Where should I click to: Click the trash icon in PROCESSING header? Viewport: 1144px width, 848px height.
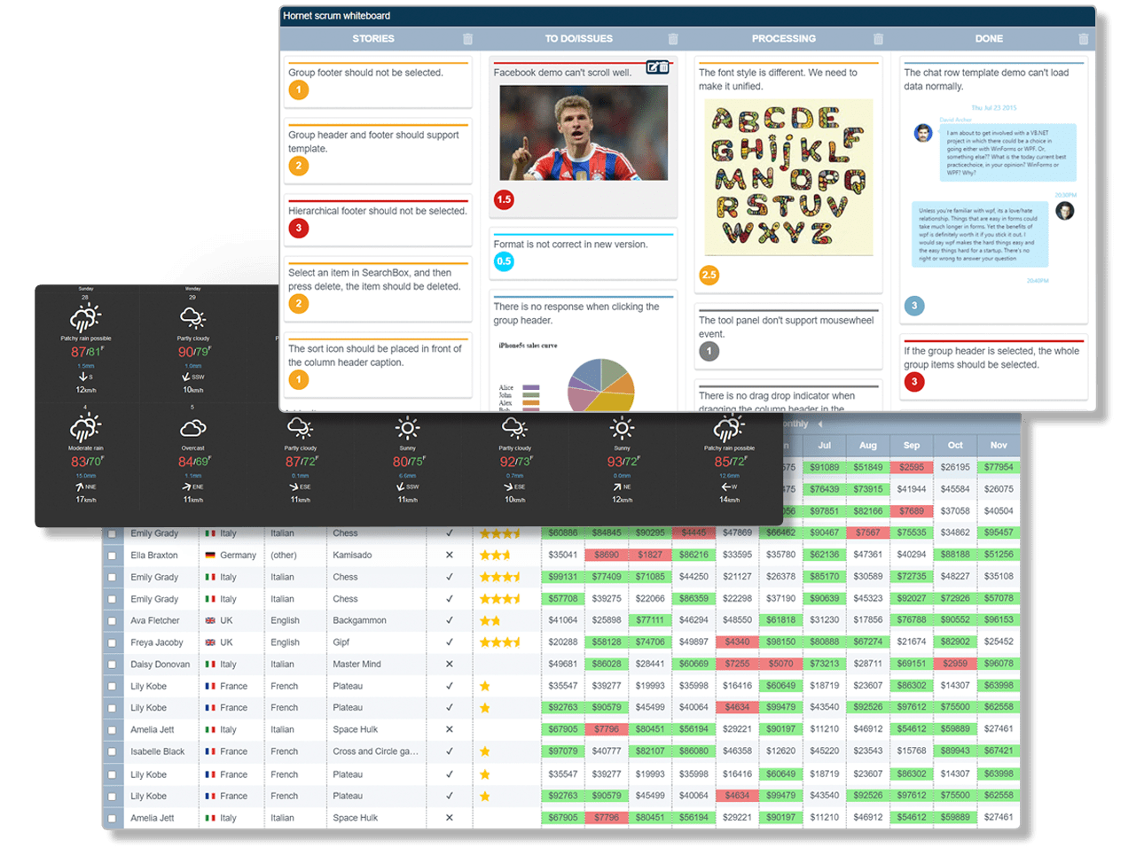pos(878,39)
